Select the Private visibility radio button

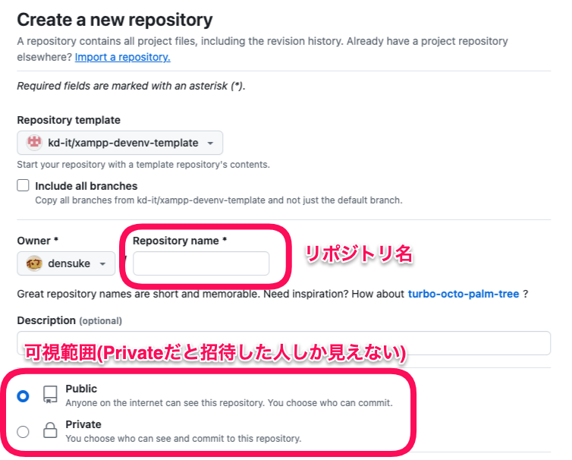click(x=23, y=431)
